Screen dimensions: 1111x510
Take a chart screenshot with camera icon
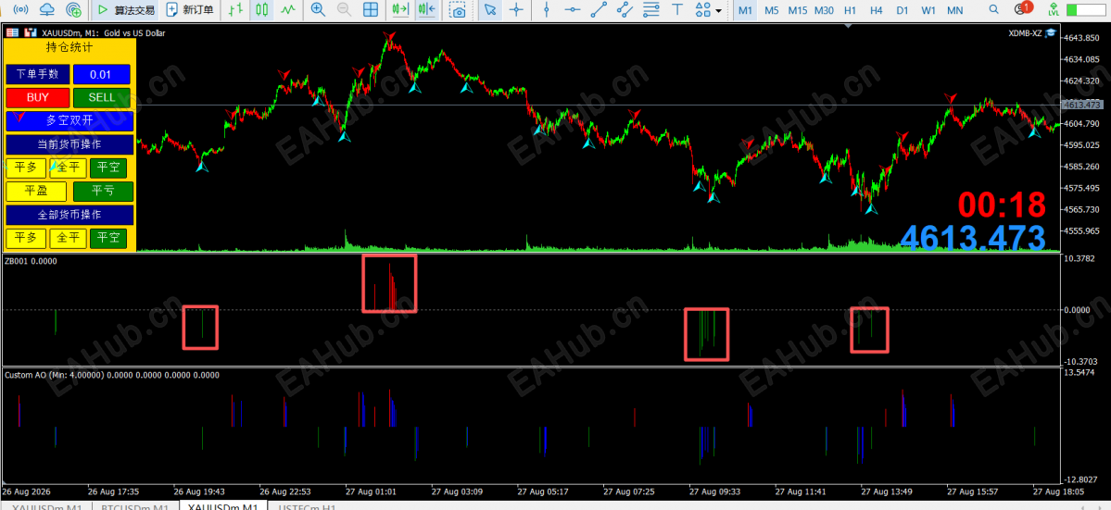pyautogui.click(x=460, y=10)
